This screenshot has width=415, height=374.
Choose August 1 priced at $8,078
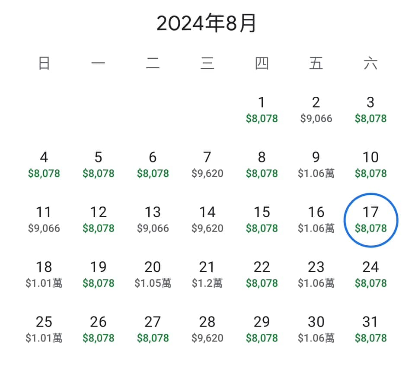pyautogui.click(x=262, y=110)
